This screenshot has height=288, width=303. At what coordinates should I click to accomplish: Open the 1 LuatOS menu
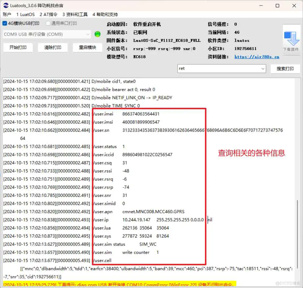click(x=26, y=14)
